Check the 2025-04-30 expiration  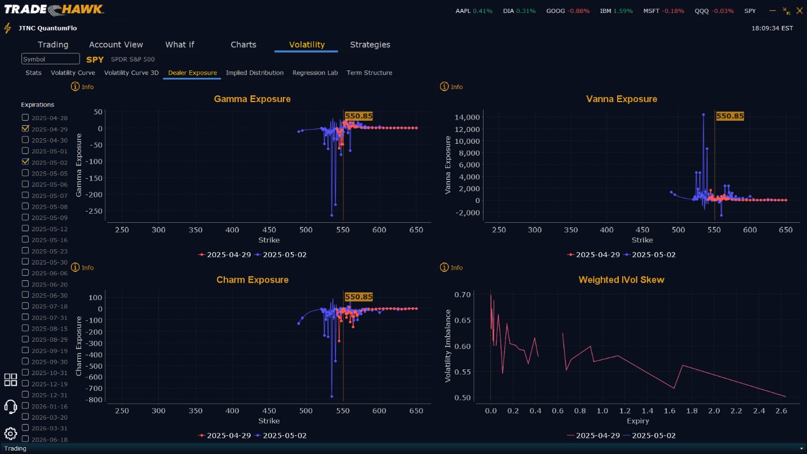click(25, 140)
